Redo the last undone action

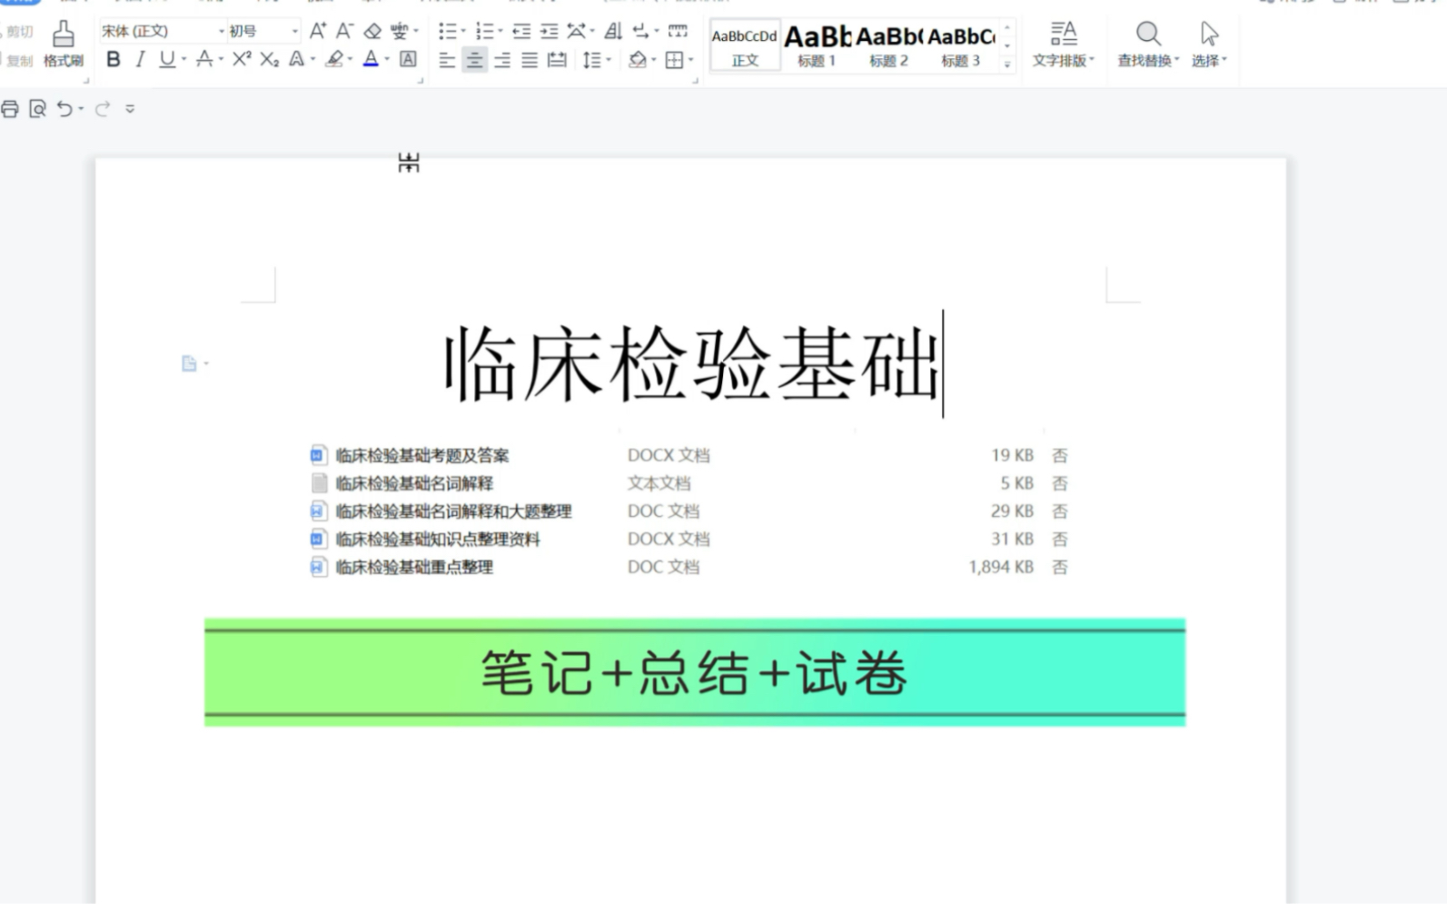pyautogui.click(x=103, y=109)
